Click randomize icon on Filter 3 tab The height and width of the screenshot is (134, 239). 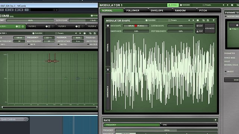(77, 26)
